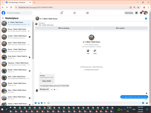Go back in Chrome browser

point(3,7)
